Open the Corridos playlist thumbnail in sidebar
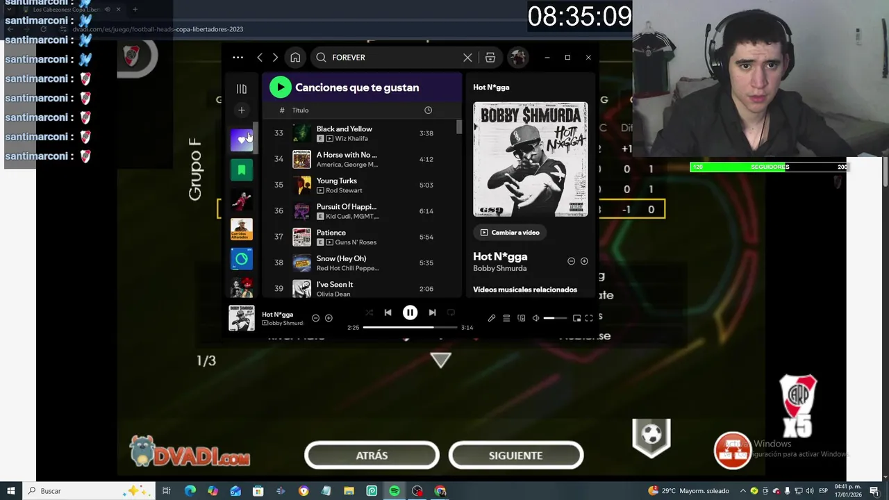The height and width of the screenshot is (500, 889). click(242, 229)
